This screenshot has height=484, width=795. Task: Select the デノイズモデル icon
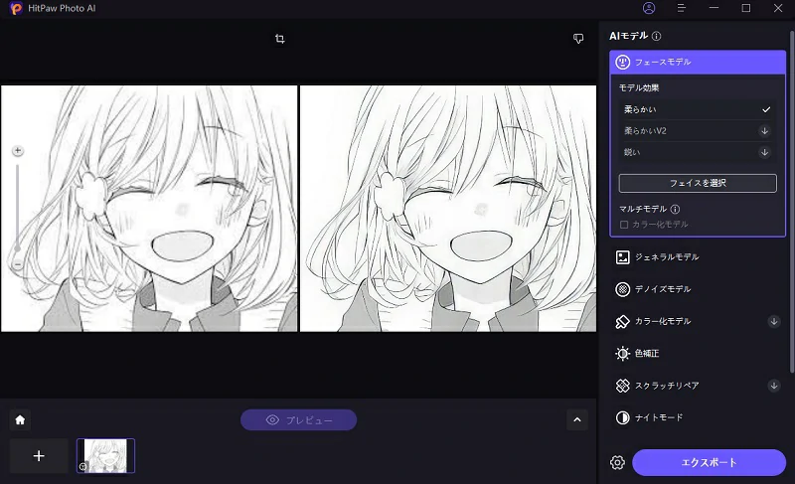623,289
